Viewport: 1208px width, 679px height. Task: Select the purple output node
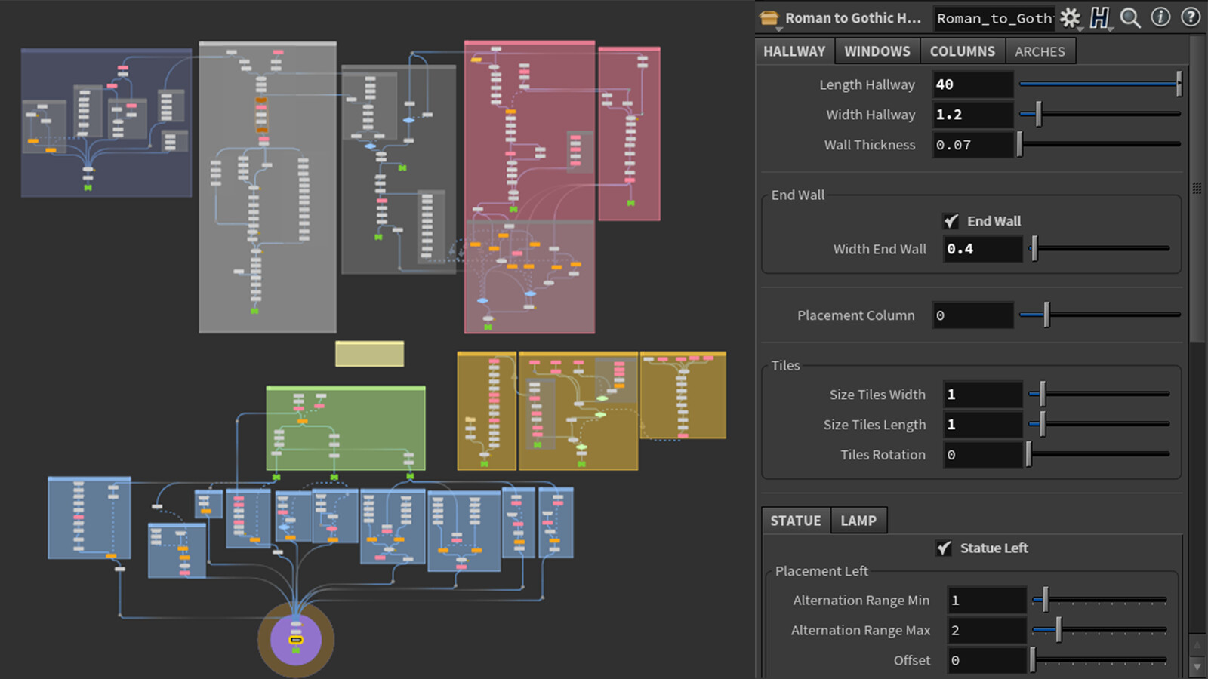click(296, 640)
